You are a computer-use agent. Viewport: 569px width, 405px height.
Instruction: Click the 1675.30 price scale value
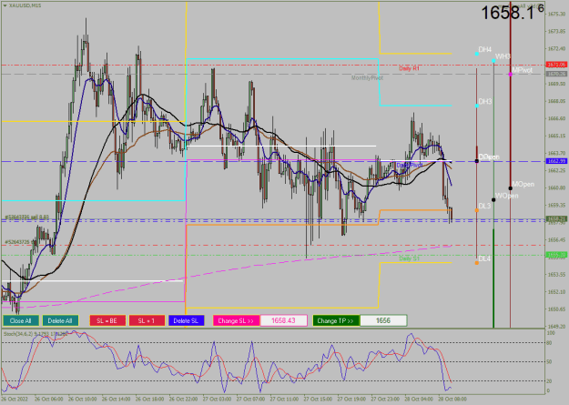tap(556, 14)
